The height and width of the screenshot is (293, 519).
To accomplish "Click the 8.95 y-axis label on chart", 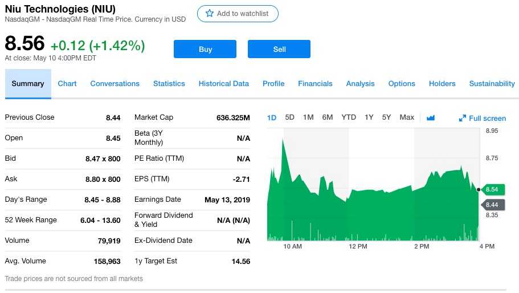I will click(x=492, y=131).
